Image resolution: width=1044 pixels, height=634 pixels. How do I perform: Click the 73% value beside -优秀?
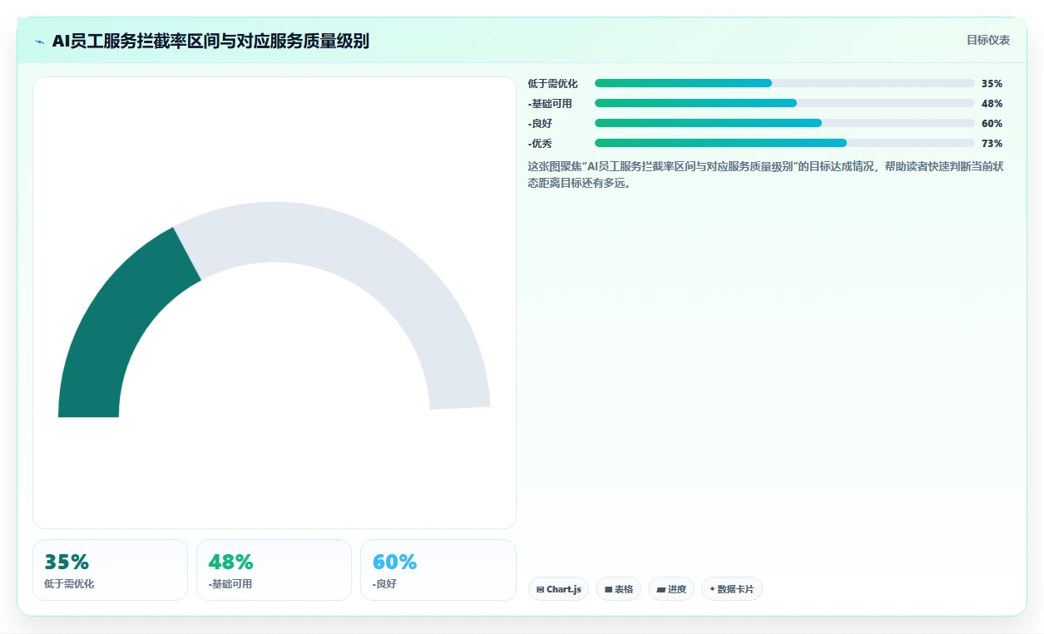point(992,144)
